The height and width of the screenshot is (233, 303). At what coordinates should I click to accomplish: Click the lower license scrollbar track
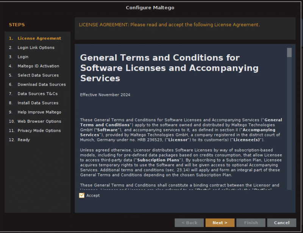pyautogui.click(x=289, y=152)
